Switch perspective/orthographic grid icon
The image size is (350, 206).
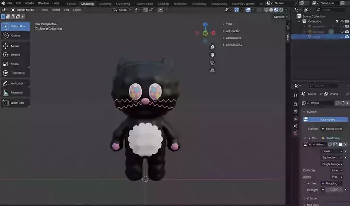tap(212, 70)
